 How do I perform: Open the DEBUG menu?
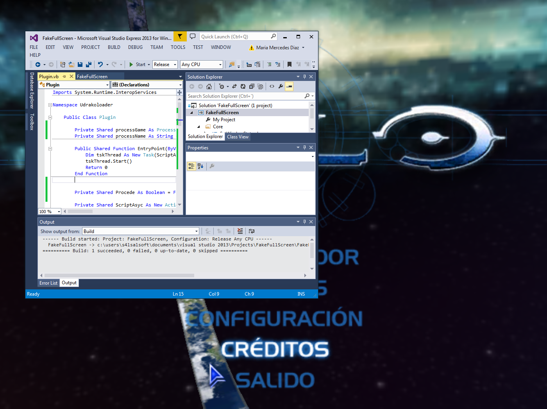[135, 47]
